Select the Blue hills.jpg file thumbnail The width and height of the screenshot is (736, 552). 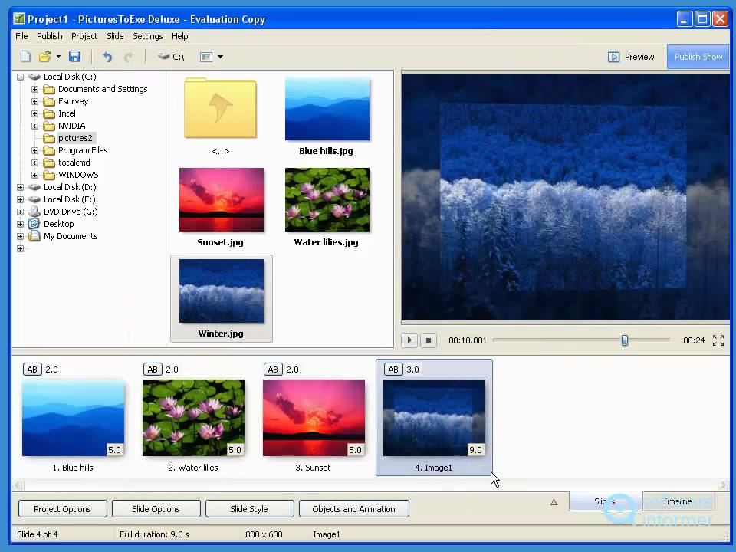327,110
